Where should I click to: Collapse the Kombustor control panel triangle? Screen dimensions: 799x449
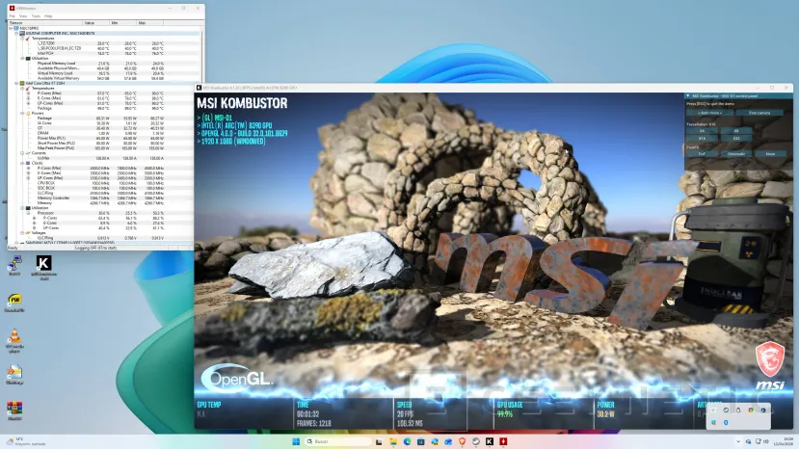688,96
